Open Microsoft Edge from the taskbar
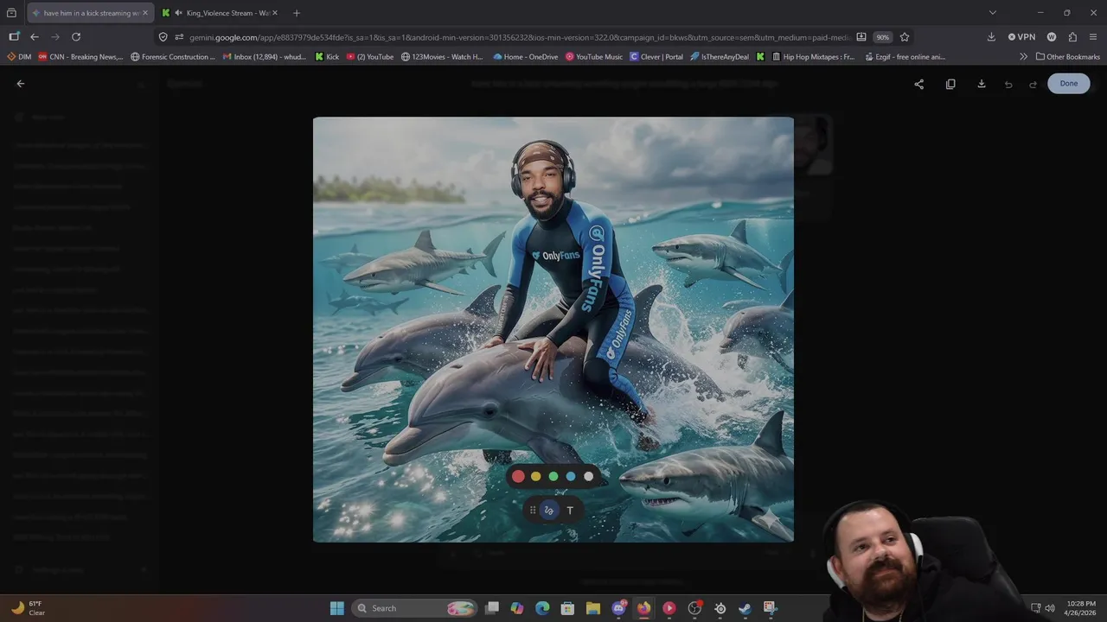 point(542,608)
